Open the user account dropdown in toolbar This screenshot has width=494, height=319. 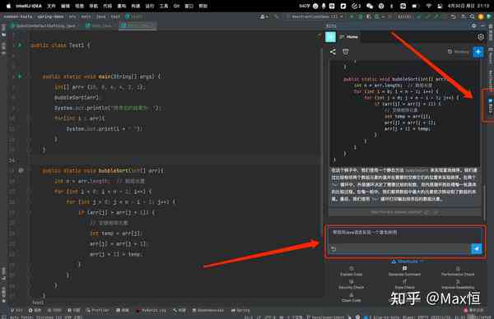263,16
